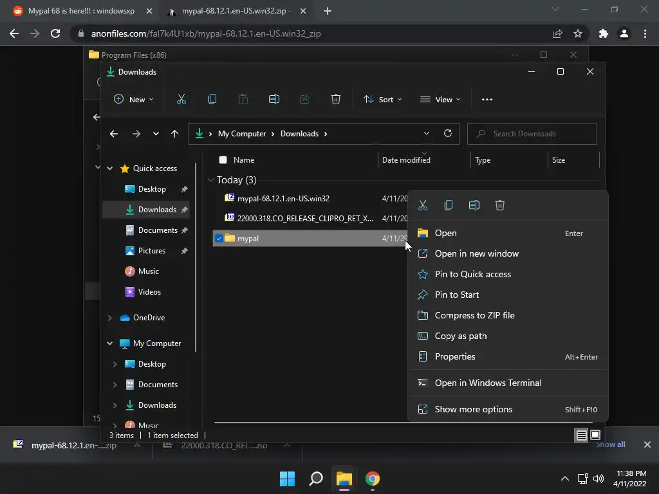Toggle the select-all checkbox beside Name

tap(223, 160)
